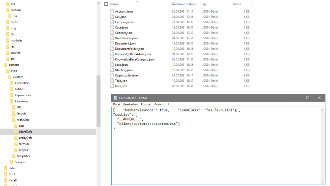This screenshot has width=330, height=186.
Task: Click inside the editor text area
Action: coord(216,152)
